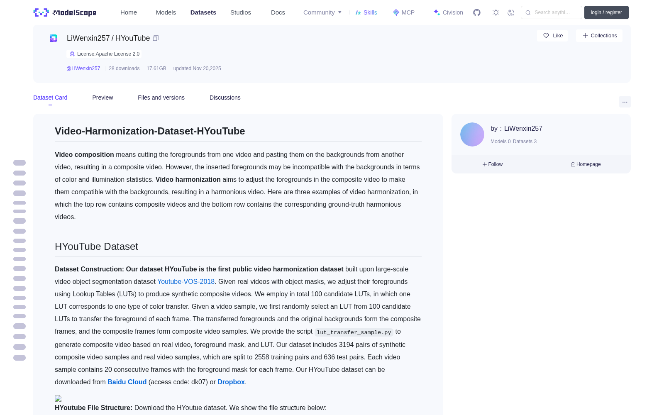Open the Youtube-VOS-2018 link
The height and width of the screenshot is (415, 664).
[186, 281]
